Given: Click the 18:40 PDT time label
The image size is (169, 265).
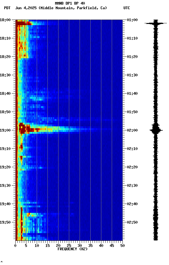Looking at the screenshot, I should point(5,94).
